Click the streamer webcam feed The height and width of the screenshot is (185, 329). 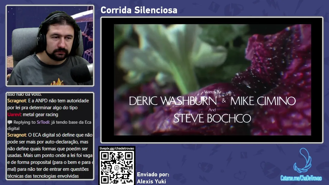pos(50,45)
